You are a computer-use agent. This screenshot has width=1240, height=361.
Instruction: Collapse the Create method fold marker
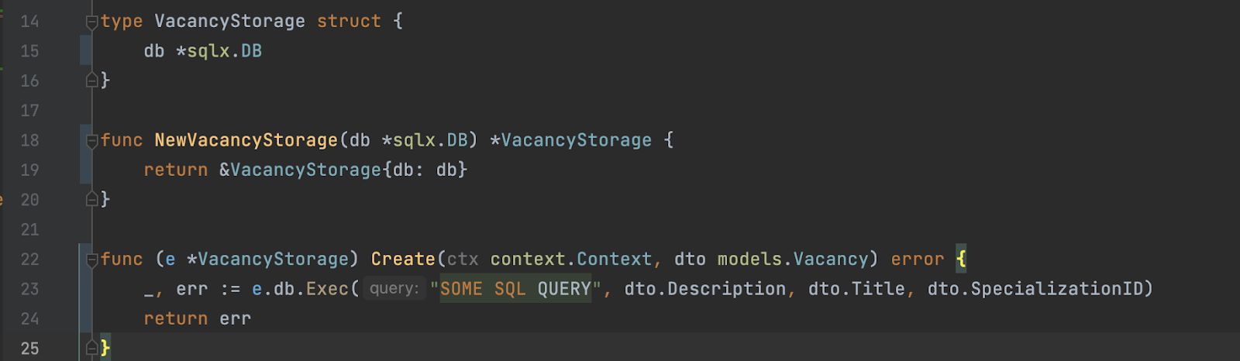pos(91,259)
